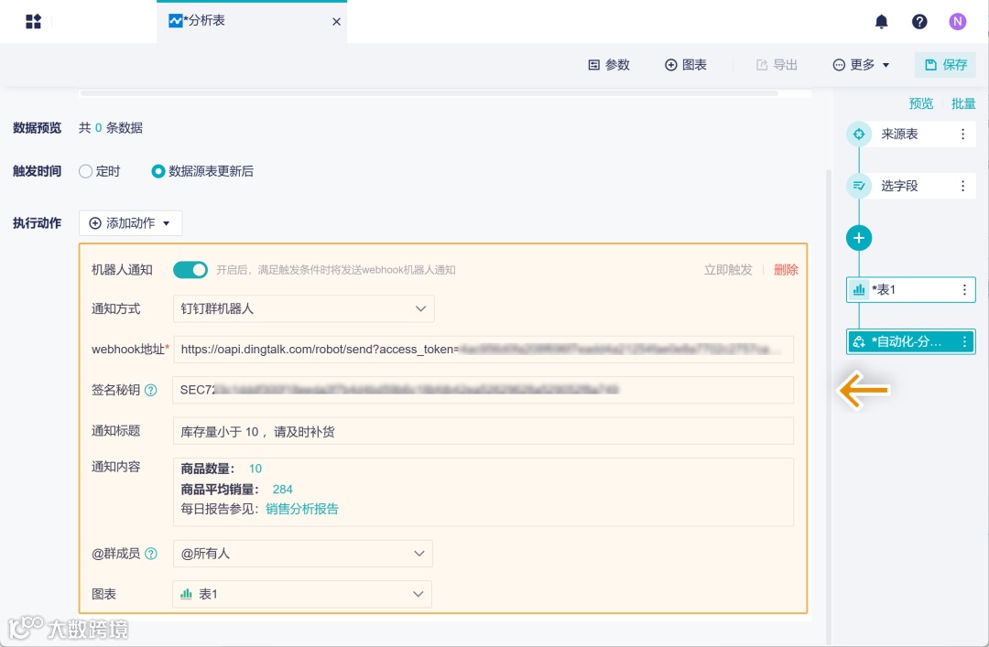
Task: Click the app launcher grid icon
Action: click(x=34, y=20)
